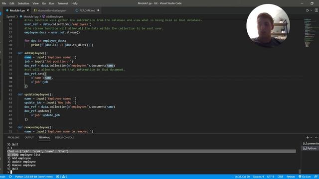This screenshot has height=179, width=319.
Task: Open the Terminal menu
Action: pos(63,3)
